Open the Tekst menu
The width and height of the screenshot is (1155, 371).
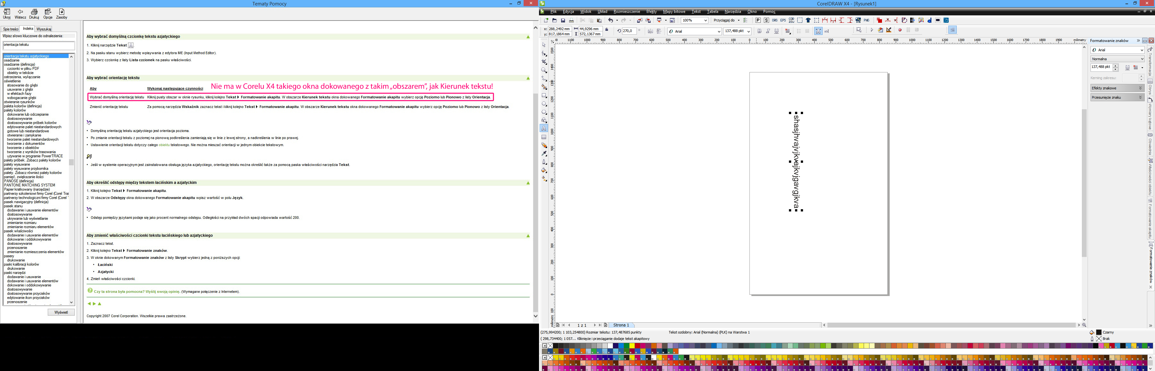pyautogui.click(x=696, y=12)
